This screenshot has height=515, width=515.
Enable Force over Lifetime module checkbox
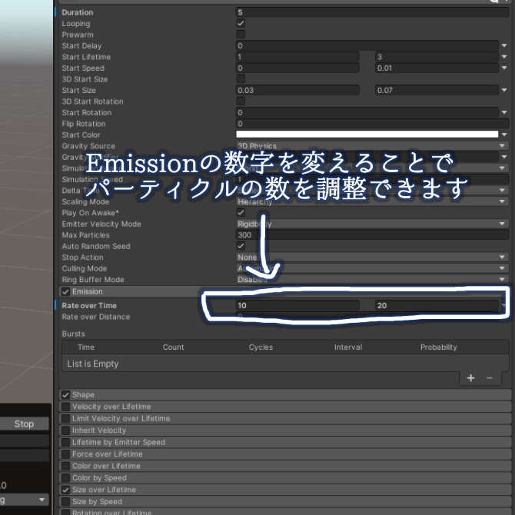(x=65, y=454)
